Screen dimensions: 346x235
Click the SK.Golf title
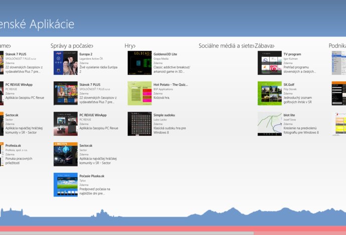(289, 85)
